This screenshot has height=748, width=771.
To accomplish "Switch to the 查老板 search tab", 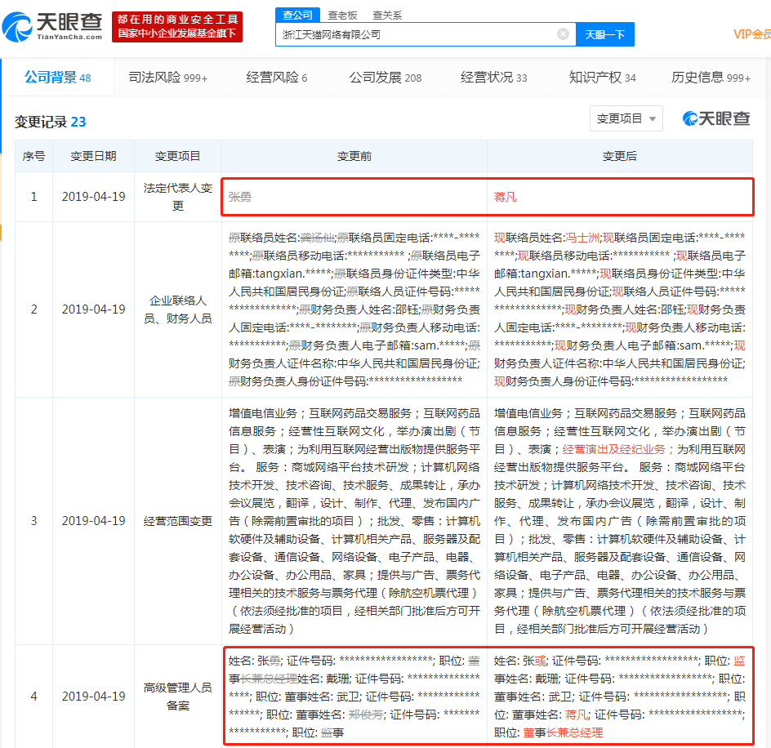I will pos(342,16).
